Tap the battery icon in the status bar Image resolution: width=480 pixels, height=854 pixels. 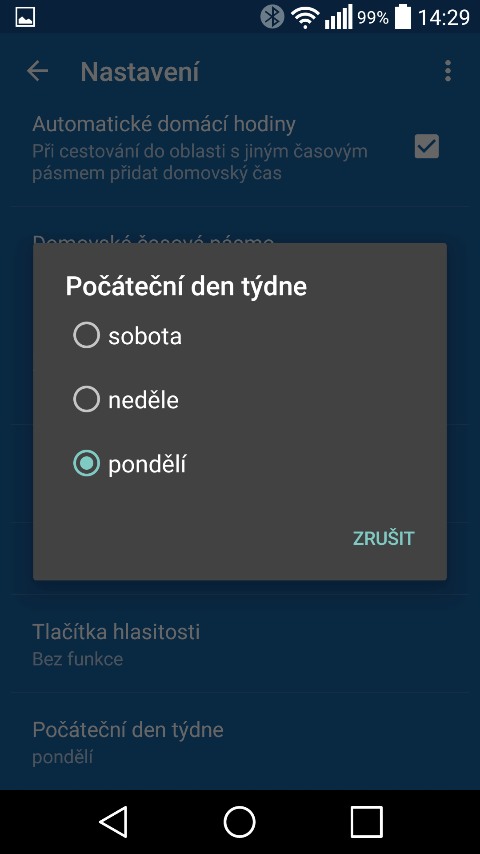pyautogui.click(x=403, y=17)
